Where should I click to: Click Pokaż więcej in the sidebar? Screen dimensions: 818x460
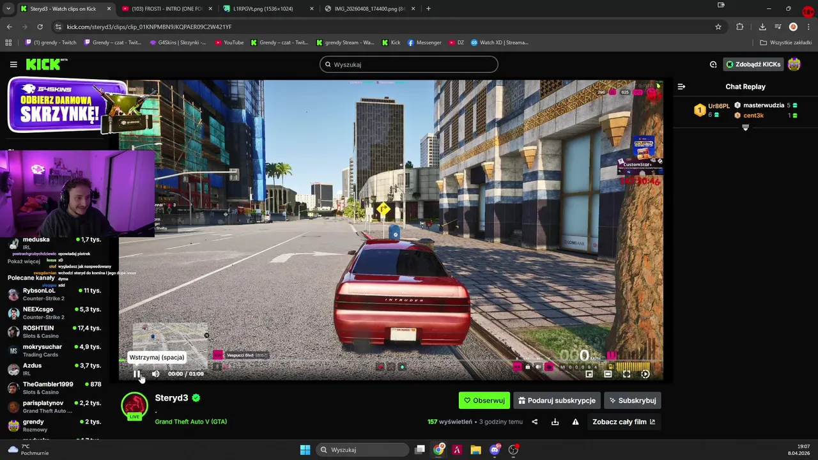[x=24, y=261]
